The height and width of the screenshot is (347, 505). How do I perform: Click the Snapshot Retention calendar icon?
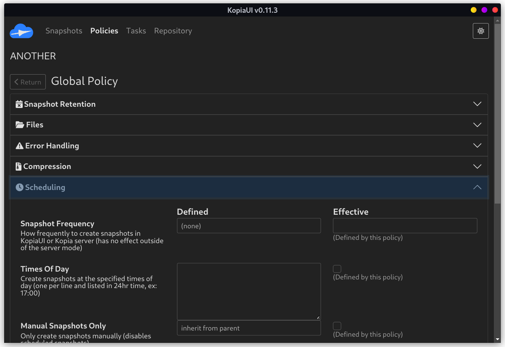tap(19, 104)
